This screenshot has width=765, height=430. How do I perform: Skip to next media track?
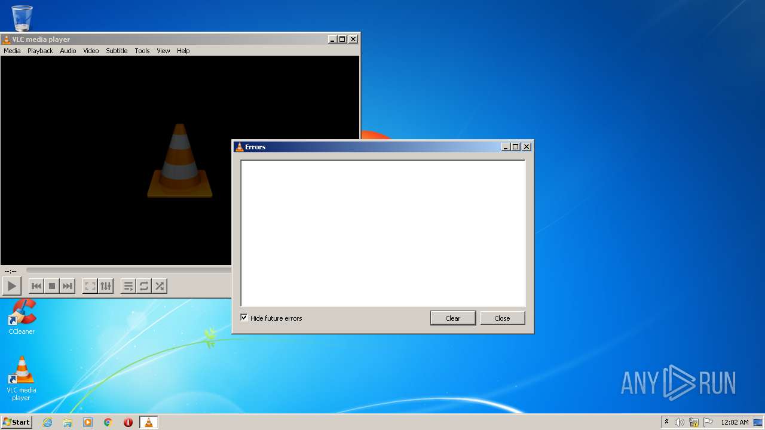pyautogui.click(x=68, y=286)
